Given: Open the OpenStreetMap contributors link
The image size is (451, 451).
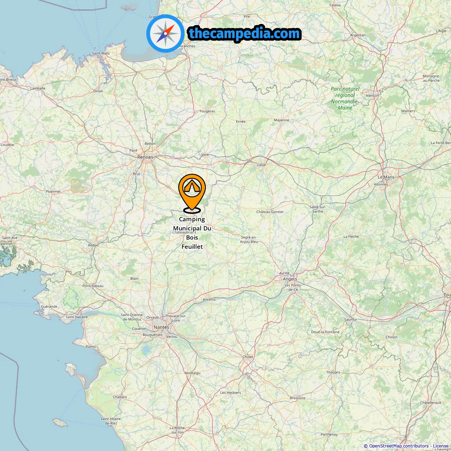Looking at the screenshot, I should tap(399, 446).
